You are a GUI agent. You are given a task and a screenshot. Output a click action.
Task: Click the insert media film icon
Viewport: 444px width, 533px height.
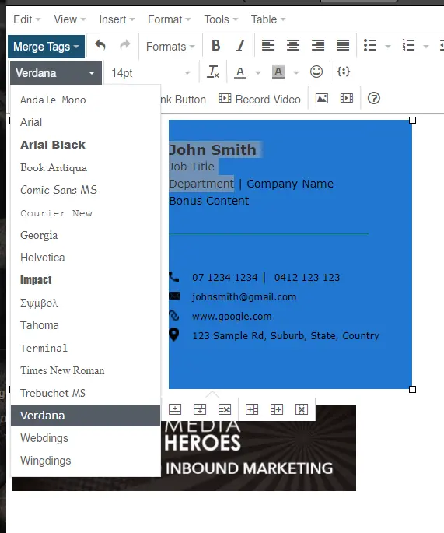coord(347,99)
